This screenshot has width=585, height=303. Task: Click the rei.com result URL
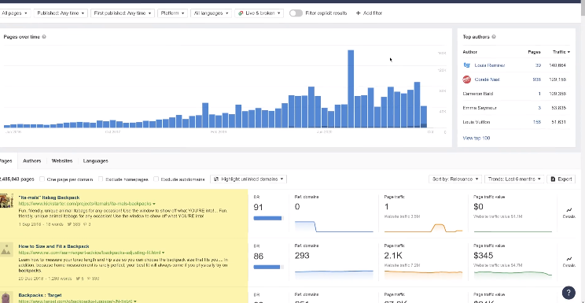[x=90, y=253]
